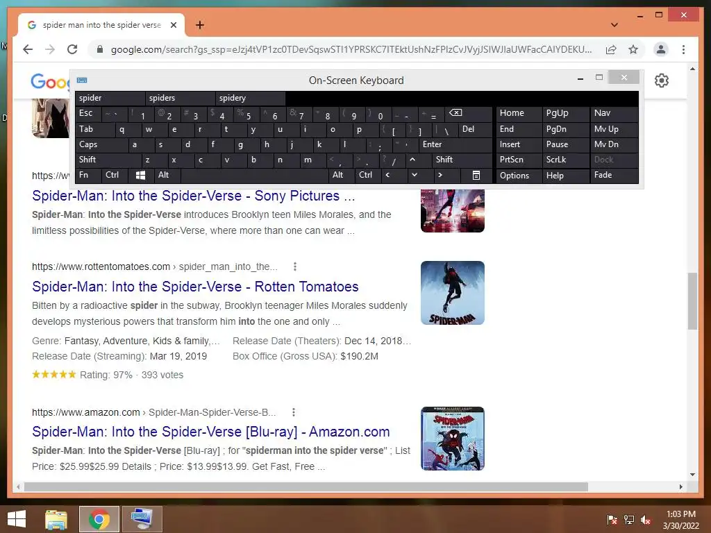Open File Explorer from the taskbar
This screenshot has height=533, width=711.
click(56, 519)
